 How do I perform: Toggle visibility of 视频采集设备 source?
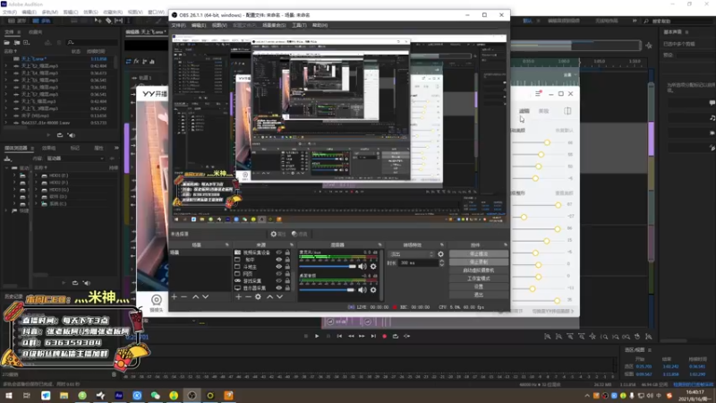tap(279, 253)
